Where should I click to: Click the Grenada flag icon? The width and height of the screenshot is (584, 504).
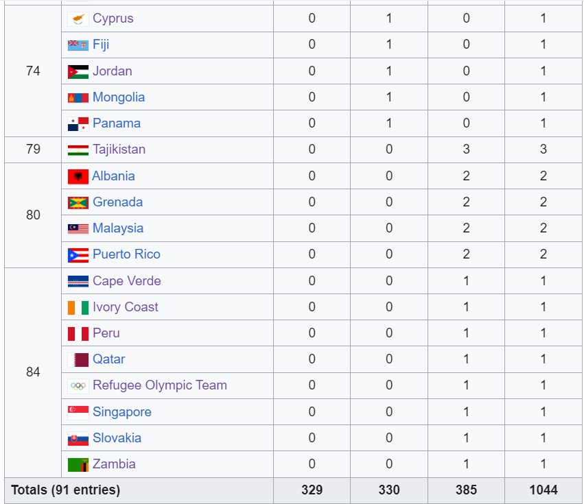click(78, 203)
